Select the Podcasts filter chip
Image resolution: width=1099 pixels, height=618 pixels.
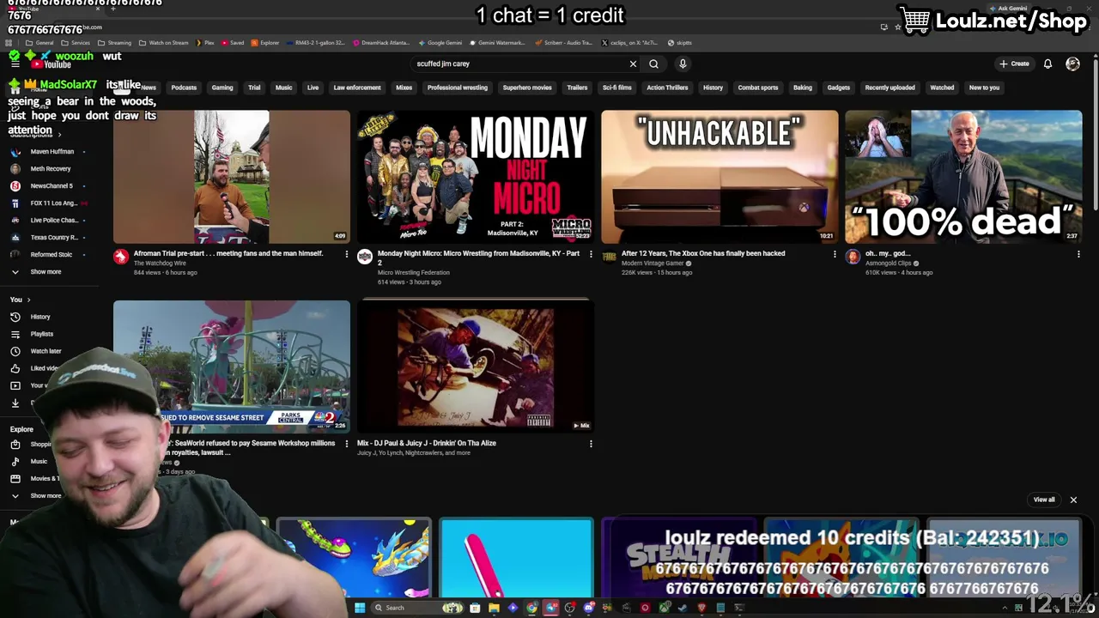pos(184,88)
